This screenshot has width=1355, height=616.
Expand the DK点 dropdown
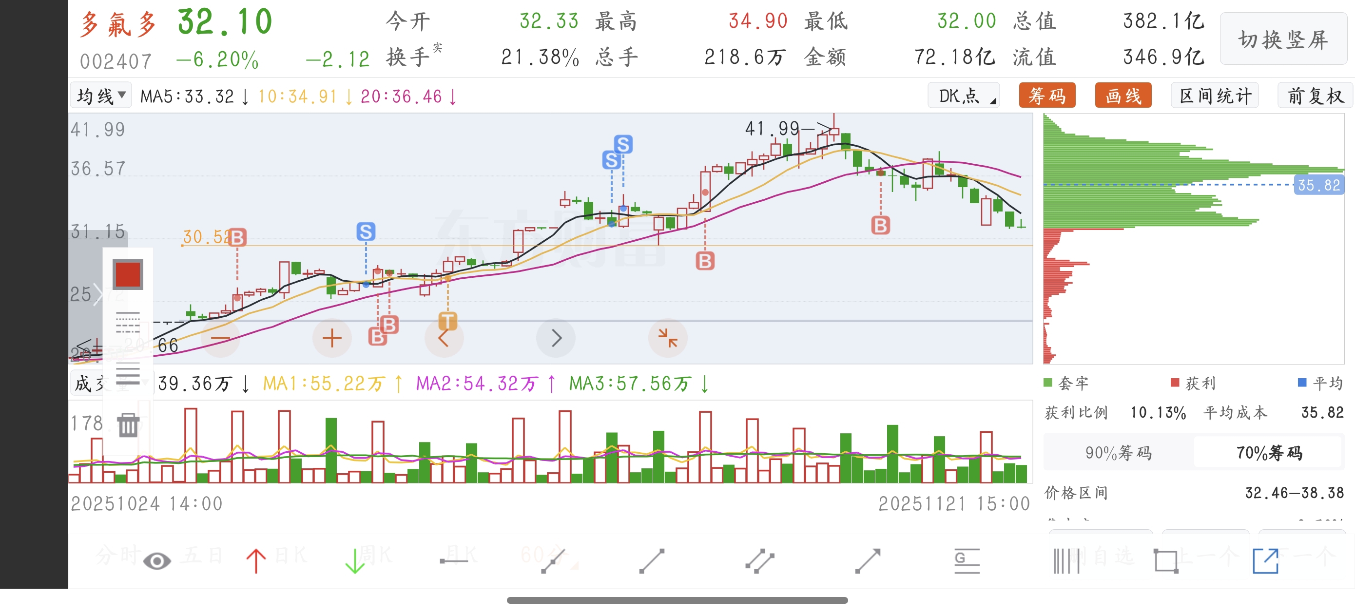(x=963, y=96)
